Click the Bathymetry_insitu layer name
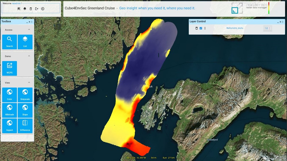Screen dimensions: 287x161 click(x=235, y=28)
